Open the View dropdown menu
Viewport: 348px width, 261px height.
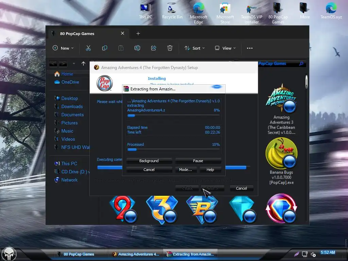[x=225, y=48]
